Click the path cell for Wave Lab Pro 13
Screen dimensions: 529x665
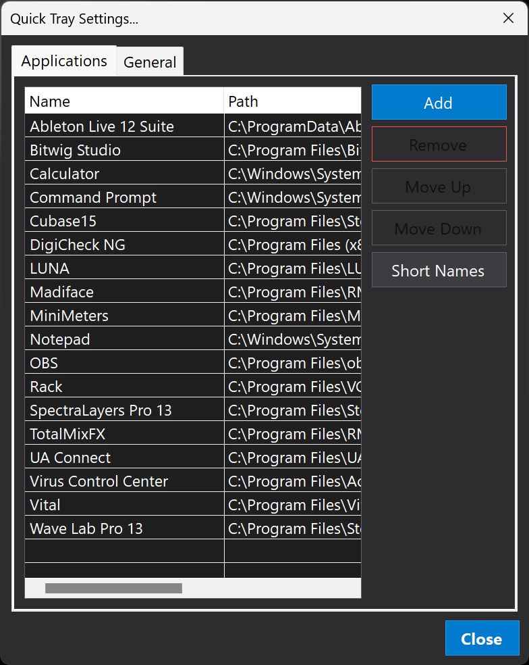tap(293, 528)
